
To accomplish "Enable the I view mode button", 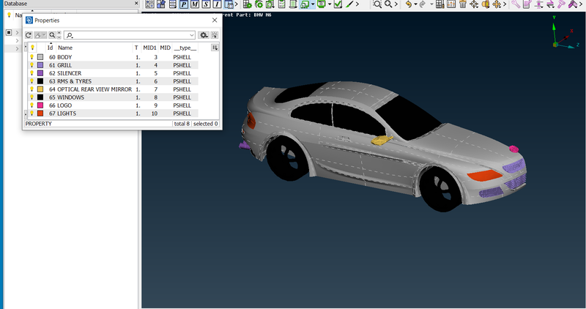I will click(217, 4).
